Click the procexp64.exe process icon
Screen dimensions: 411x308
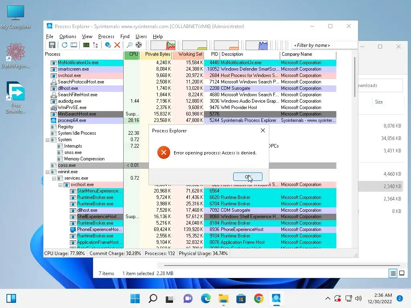[53, 120]
